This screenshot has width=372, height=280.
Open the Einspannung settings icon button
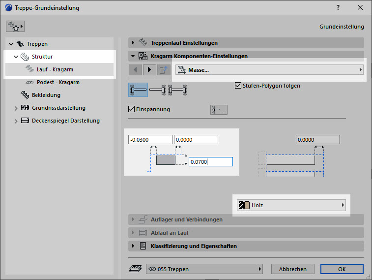[219, 110]
